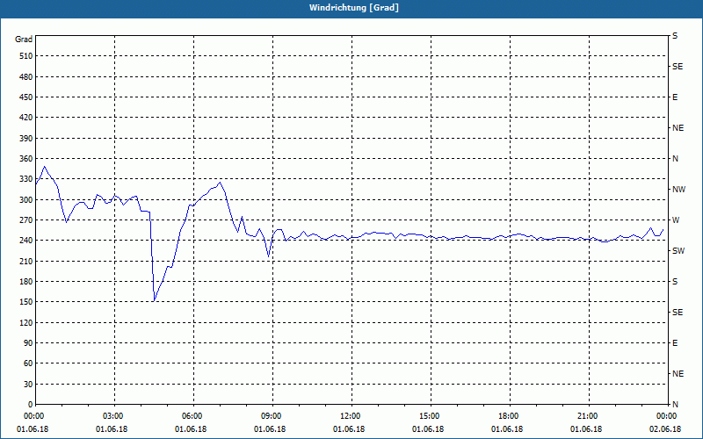Pick the 60 y-axis value
This screenshot has width=703, height=439.
pyautogui.click(x=28, y=363)
